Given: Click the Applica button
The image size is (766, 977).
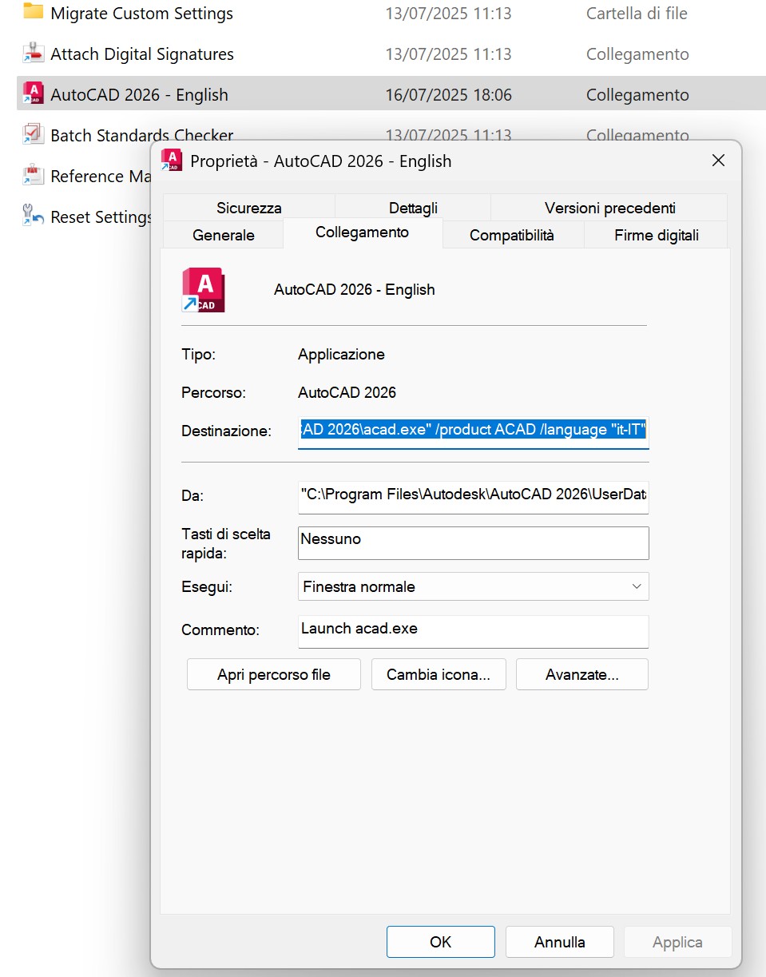Looking at the screenshot, I should coord(677,942).
